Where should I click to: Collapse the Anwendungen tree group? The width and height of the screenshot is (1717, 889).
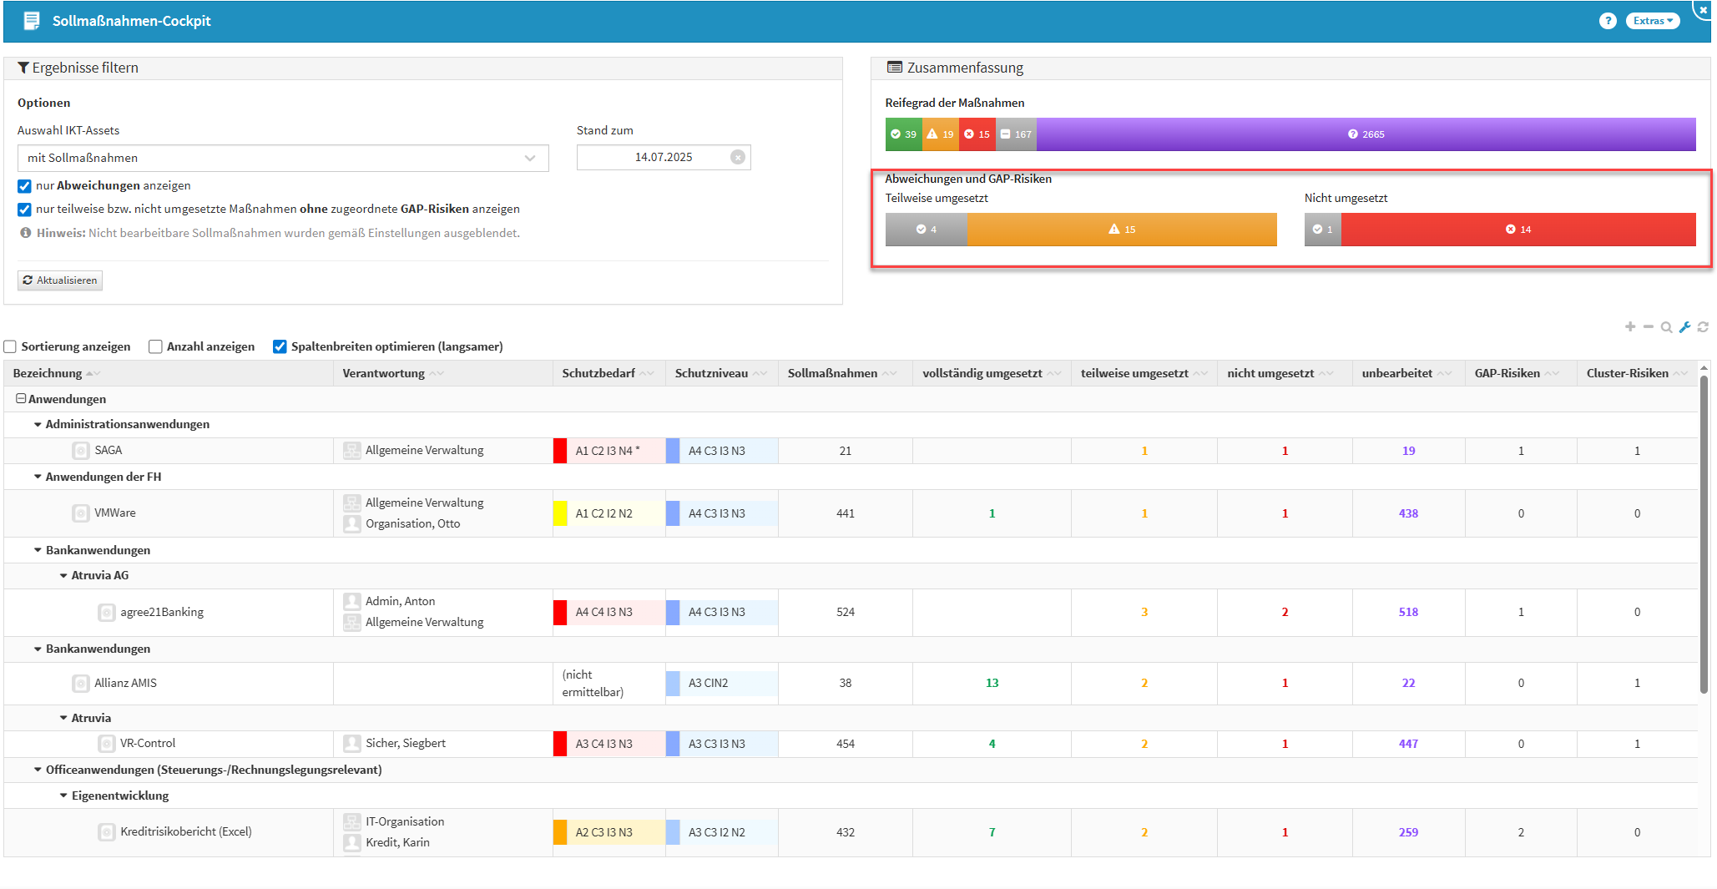21,399
